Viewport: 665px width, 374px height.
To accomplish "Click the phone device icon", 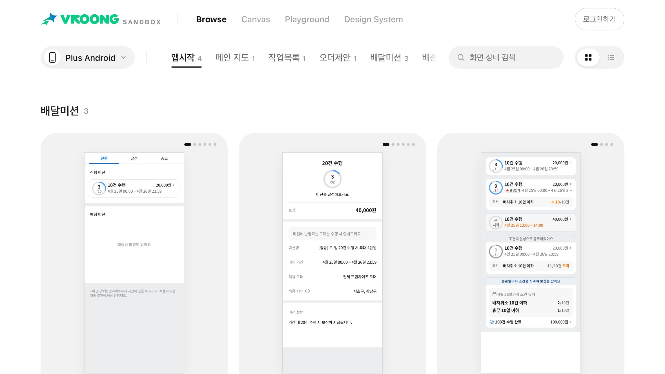I will [52, 57].
